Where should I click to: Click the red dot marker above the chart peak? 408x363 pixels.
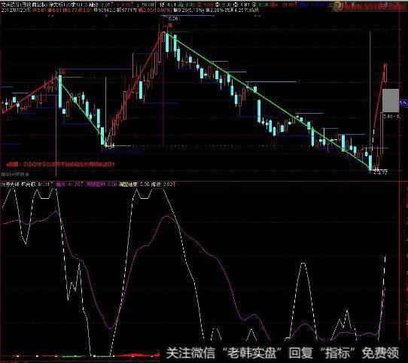tap(170, 26)
